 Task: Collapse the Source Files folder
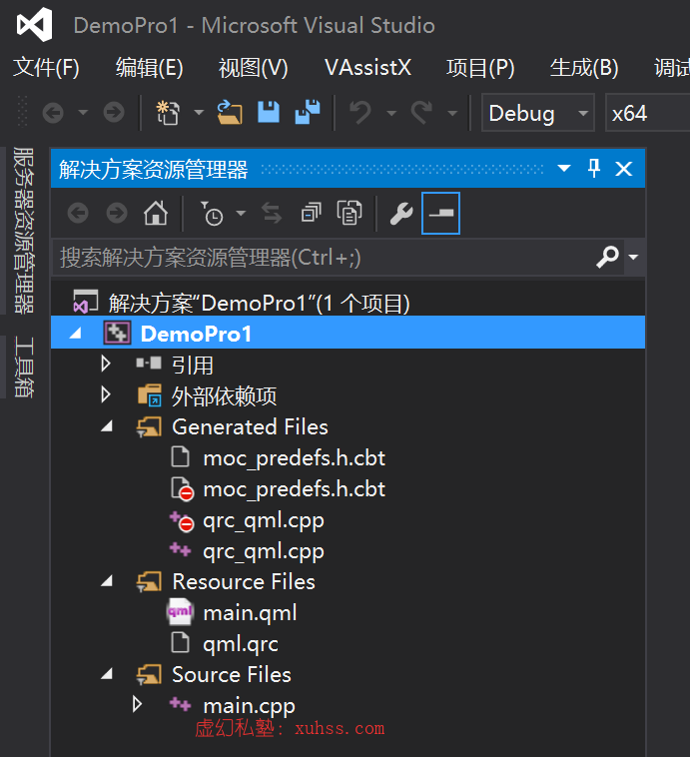click(x=107, y=674)
